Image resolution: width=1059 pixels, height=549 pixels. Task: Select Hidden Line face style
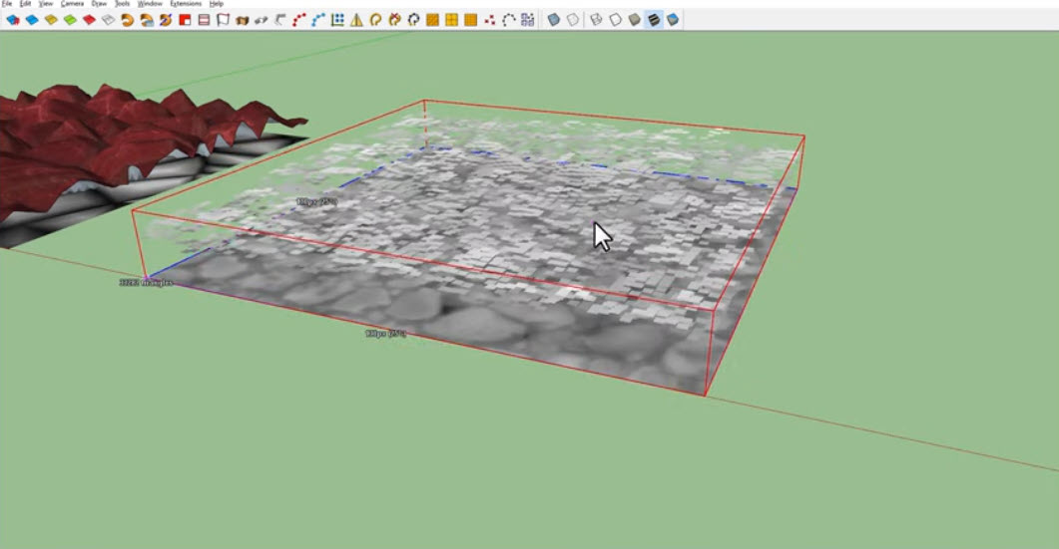(615, 19)
